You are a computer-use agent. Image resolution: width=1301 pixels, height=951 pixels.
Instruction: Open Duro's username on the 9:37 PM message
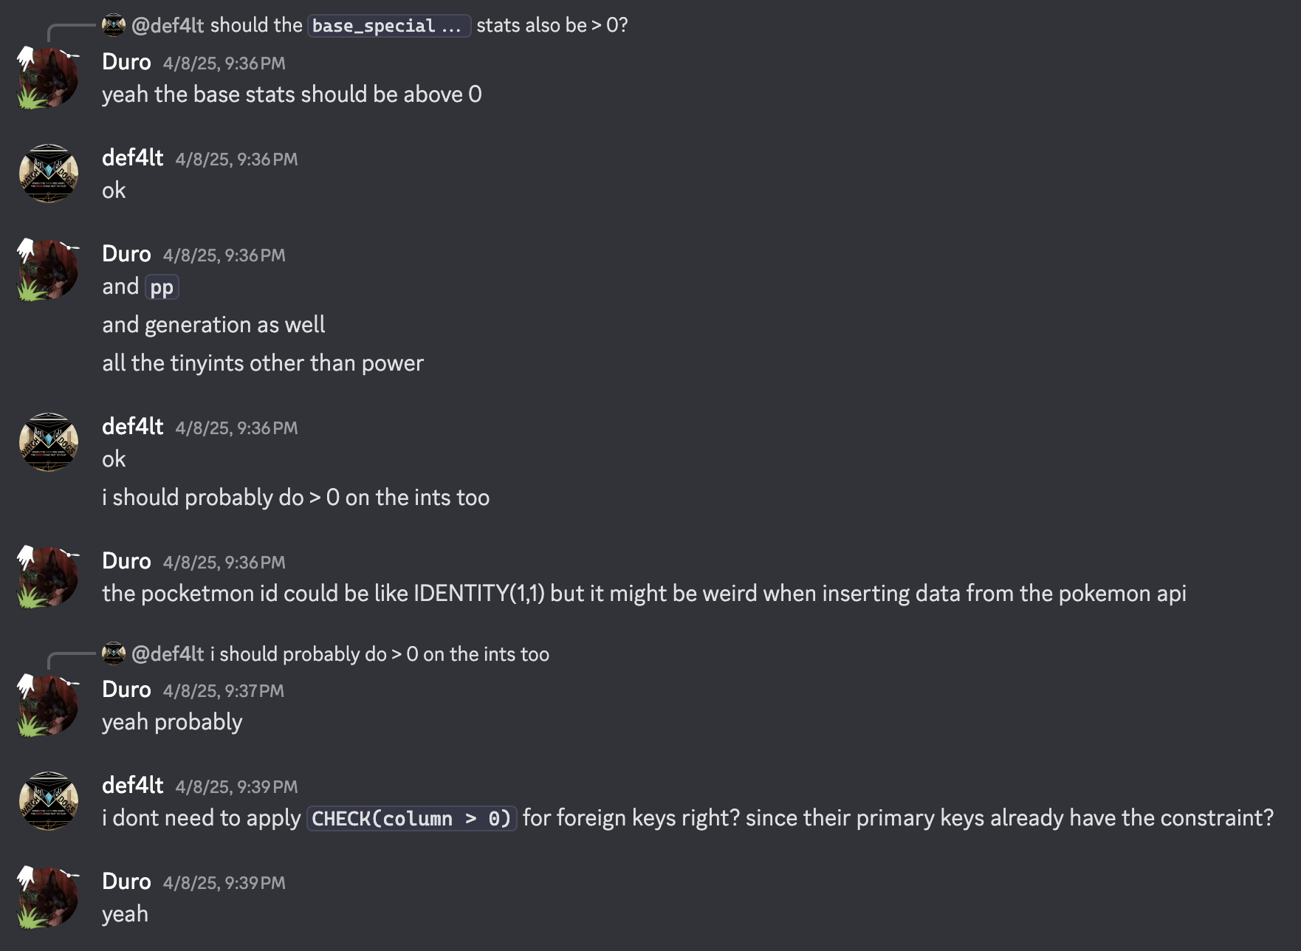(126, 689)
